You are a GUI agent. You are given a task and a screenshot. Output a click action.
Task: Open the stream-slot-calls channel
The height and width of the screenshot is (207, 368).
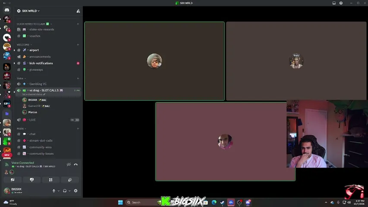point(48,141)
